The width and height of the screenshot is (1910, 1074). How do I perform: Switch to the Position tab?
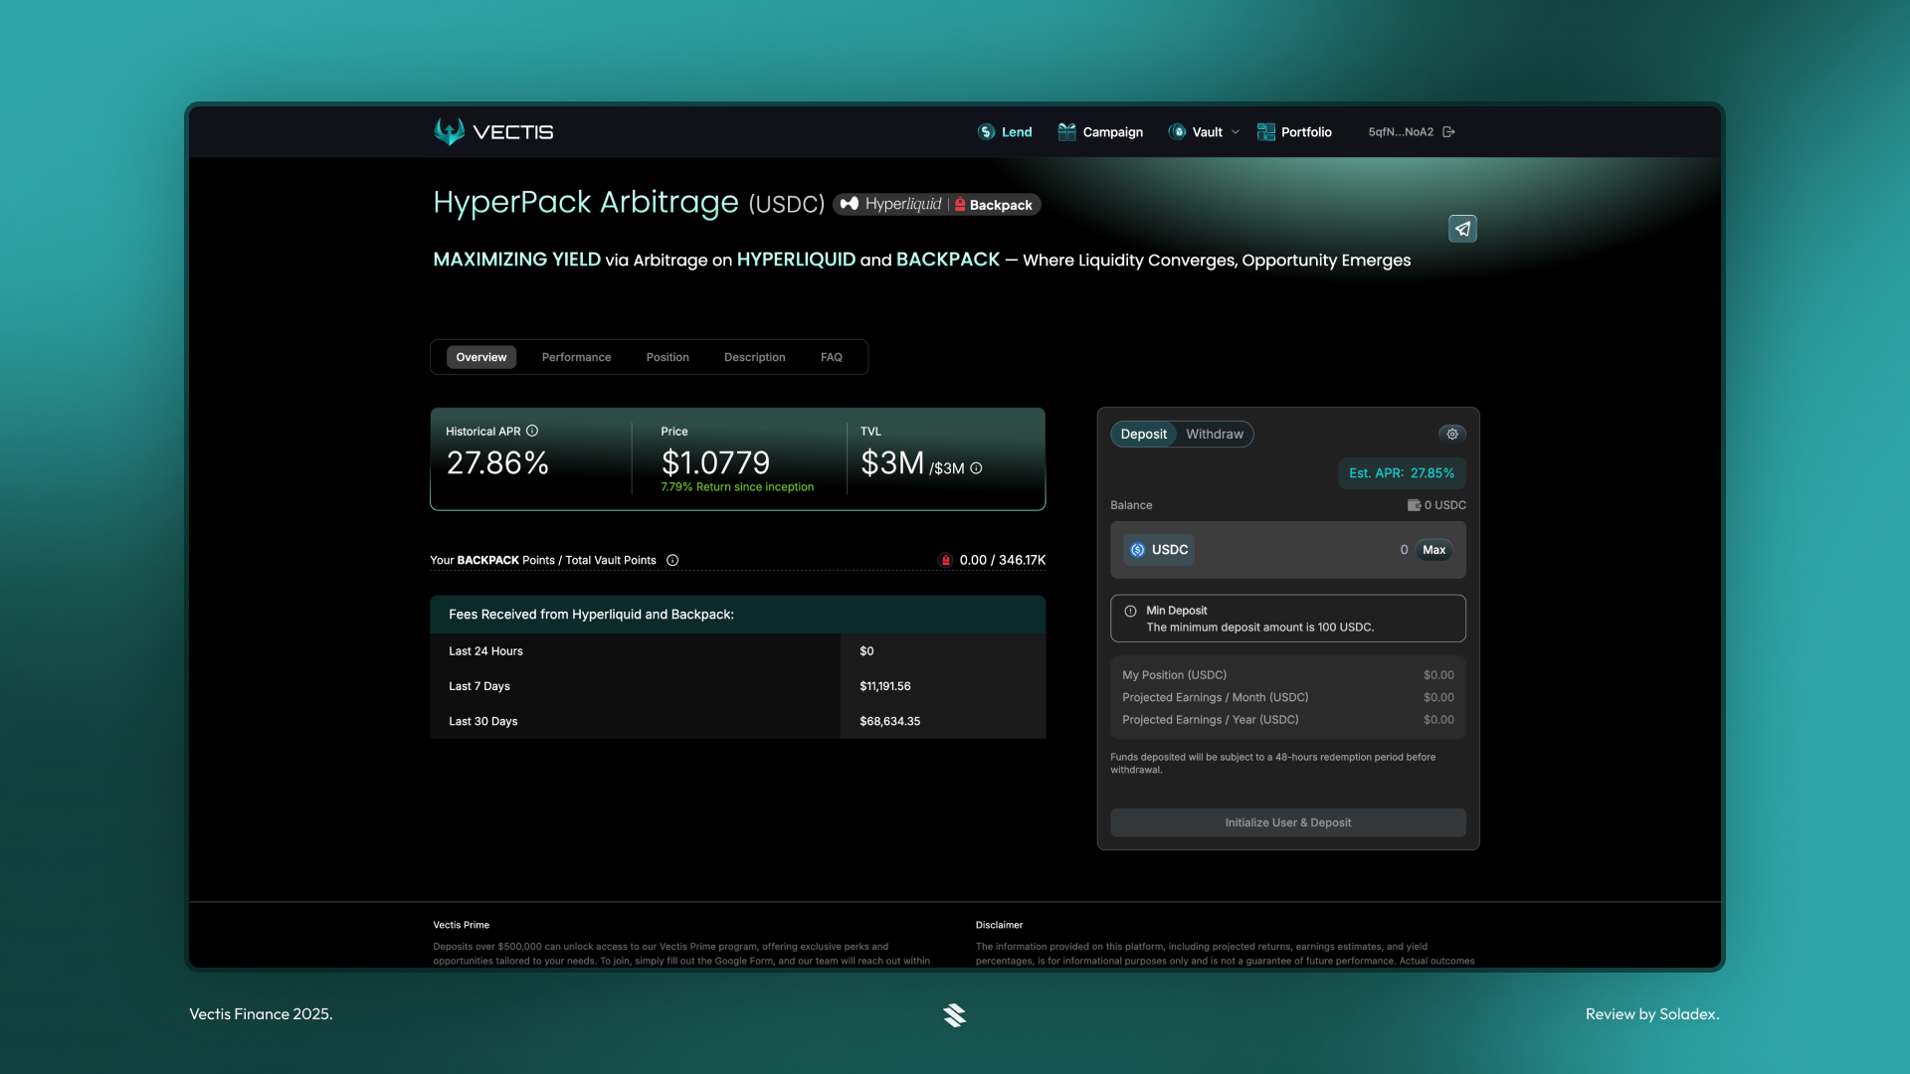(x=668, y=357)
